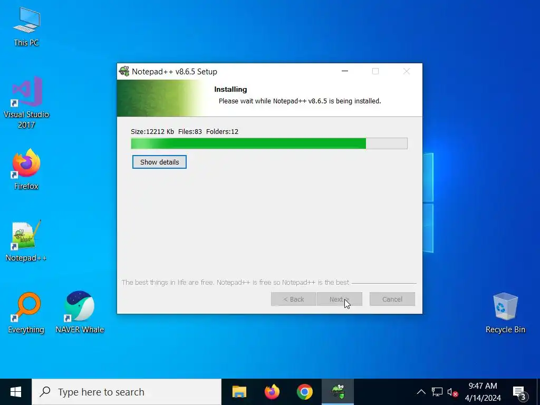Screen dimensions: 540x405
Task: Click the Size:12212 Kb status text
Action: tap(152, 131)
